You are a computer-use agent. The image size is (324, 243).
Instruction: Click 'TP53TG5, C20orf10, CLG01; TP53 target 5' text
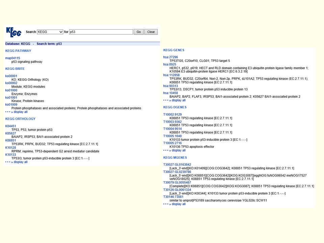pos(199,61)
